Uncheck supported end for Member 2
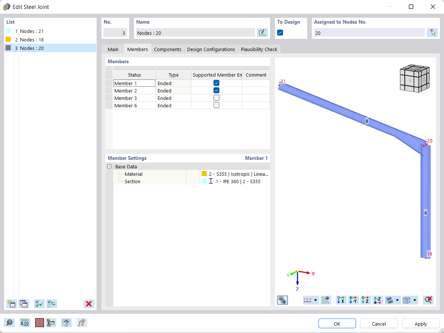 click(216, 90)
